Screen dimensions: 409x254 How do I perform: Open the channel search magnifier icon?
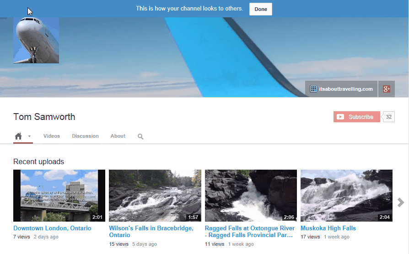coord(140,136)
